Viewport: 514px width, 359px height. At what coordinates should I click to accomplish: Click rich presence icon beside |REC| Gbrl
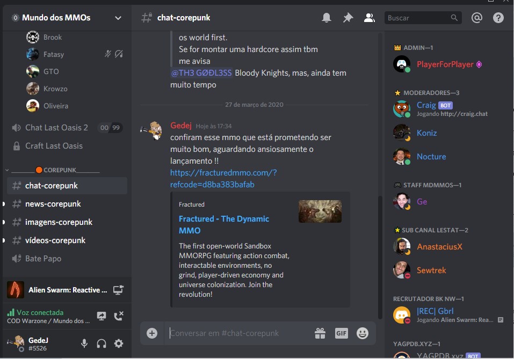pos(500,320)
